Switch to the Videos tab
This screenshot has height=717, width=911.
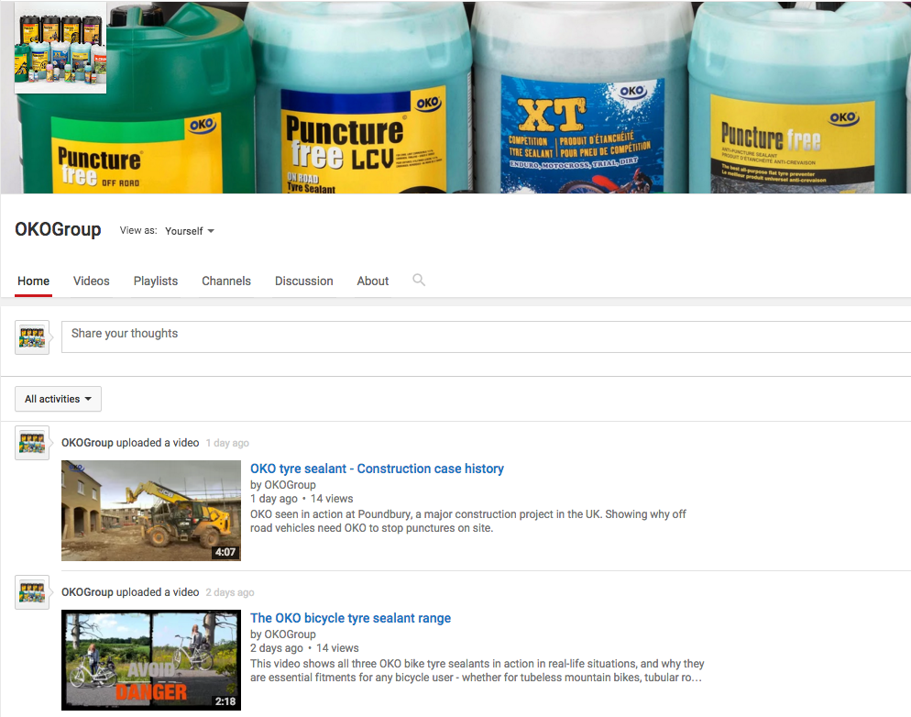point(92,281)
